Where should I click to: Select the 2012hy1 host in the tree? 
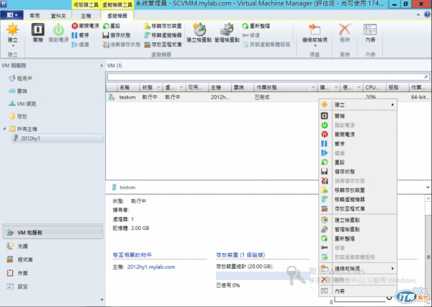coord(58,138)
